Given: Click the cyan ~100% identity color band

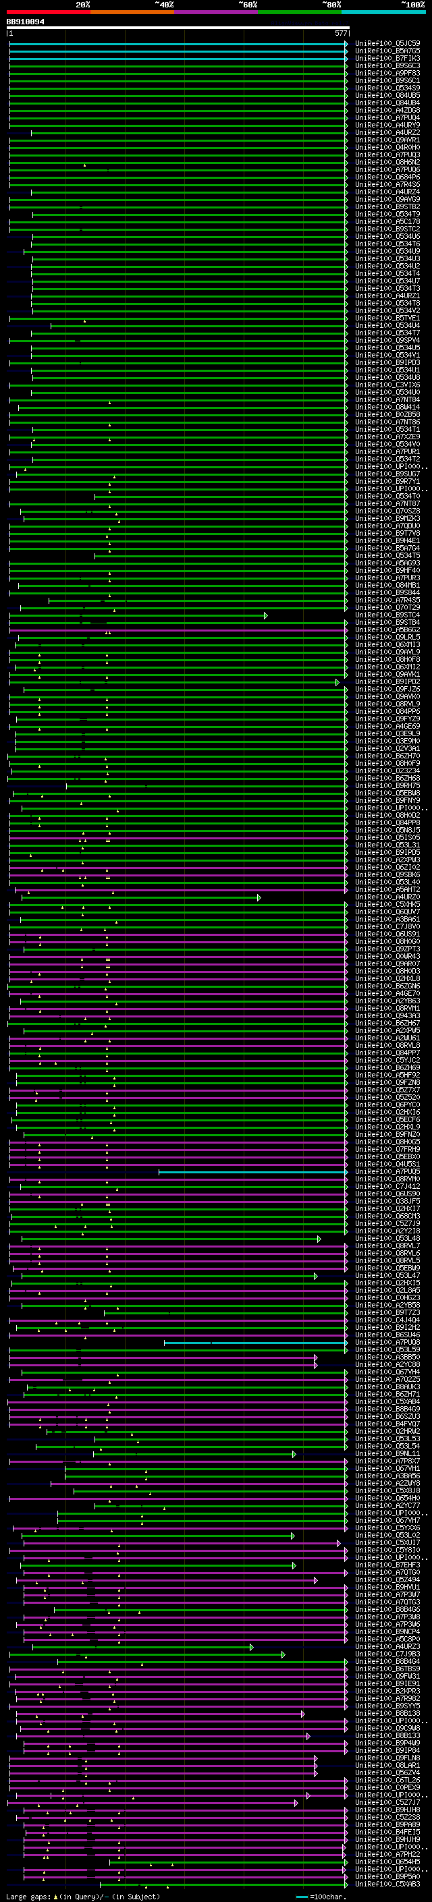Looking at the screenshot, I should (x=383, y=12).
